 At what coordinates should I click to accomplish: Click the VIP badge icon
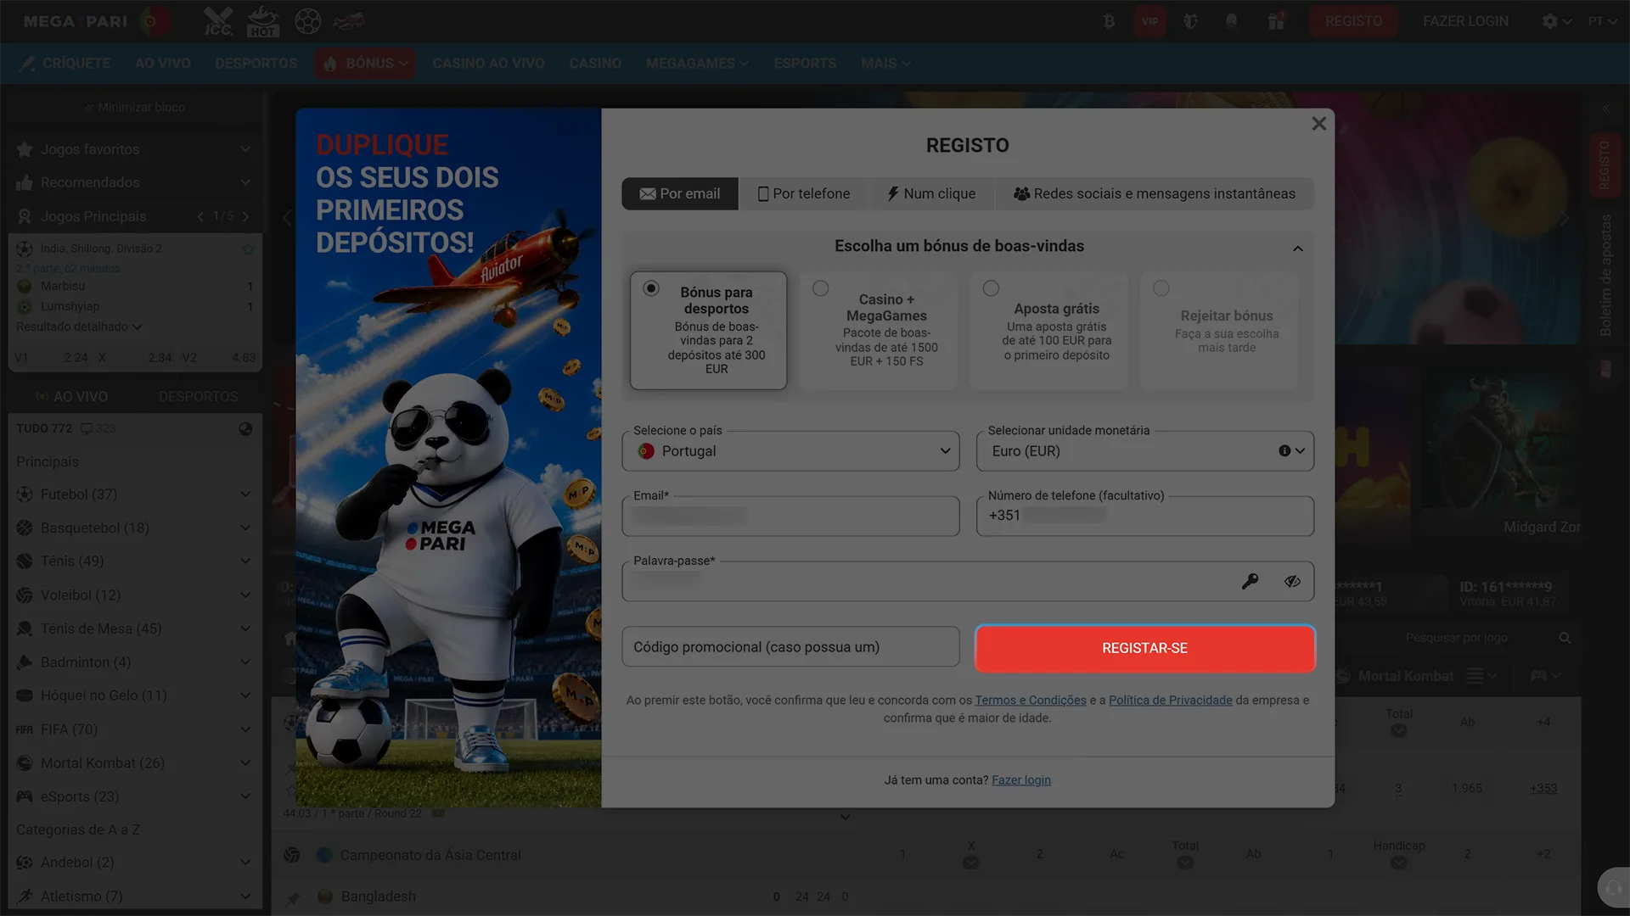click(x=1149, y=21)
